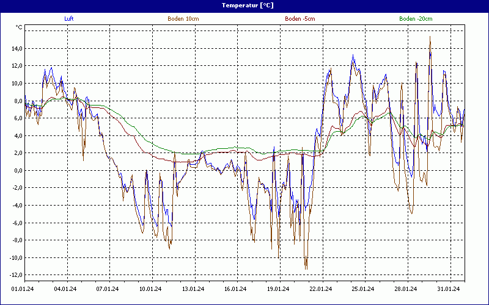Click the 28.01.24 date label
This screenshot has width=489, height=305.
point(406,289)
